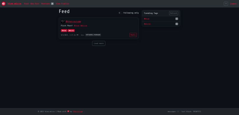
Task: Open View Profile in navbar
Action: coord(62,4)
